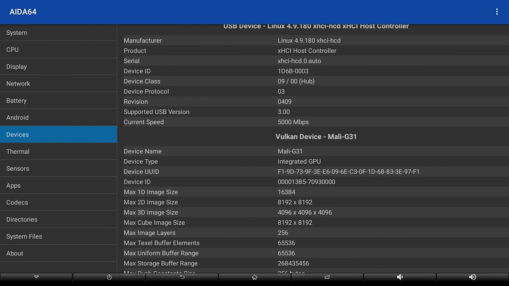509x286 pixels.
Task: Click the Device Protocol row label
Action: 146,91
